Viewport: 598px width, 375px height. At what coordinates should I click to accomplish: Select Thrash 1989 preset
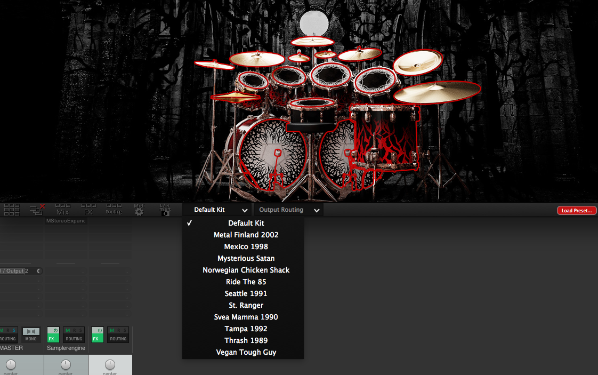click(x=244, y=341)
